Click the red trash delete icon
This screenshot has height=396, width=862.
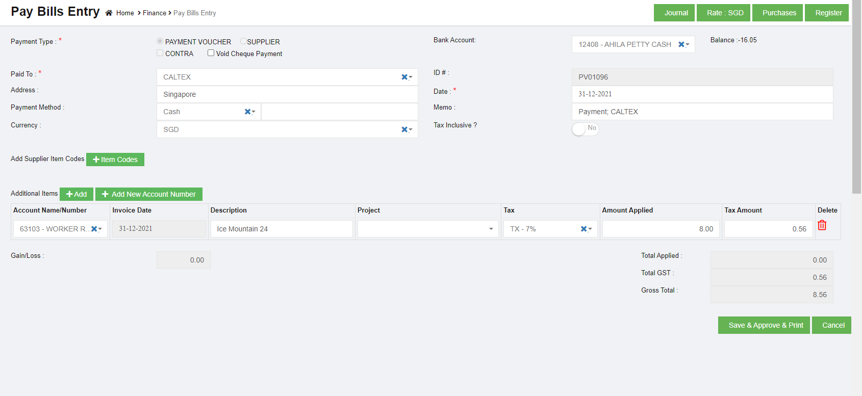click(x=822, y=225)
